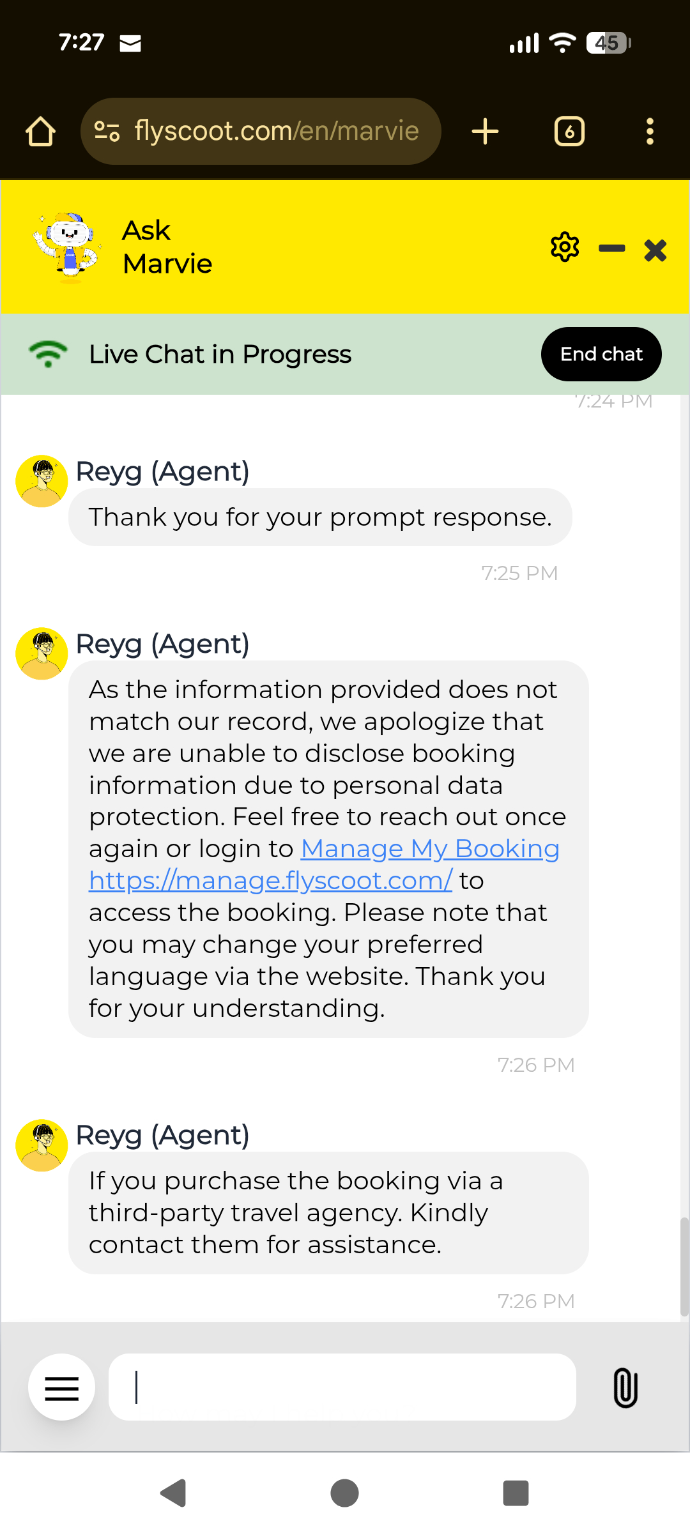Open the browser three-dot menu
This screenshot has width=690, height=1533.
pos(650,132)
